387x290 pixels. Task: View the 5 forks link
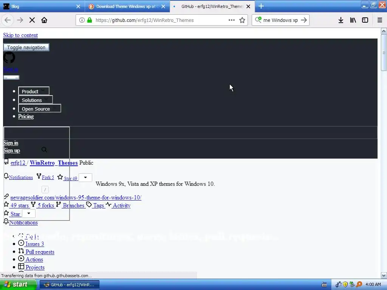tap(46, 205)
